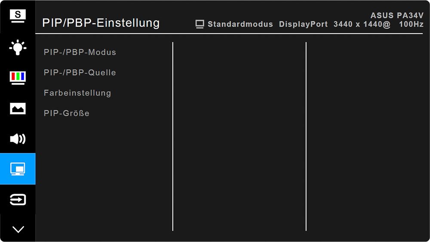Screen dimensions: 430x242
Task: Click the DisplayPort input status label
Action: pyautogui.click(x=303, y=24)
